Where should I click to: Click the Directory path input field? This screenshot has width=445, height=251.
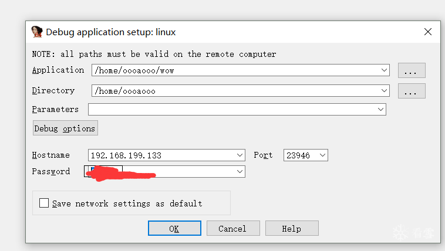coord(235,91)
